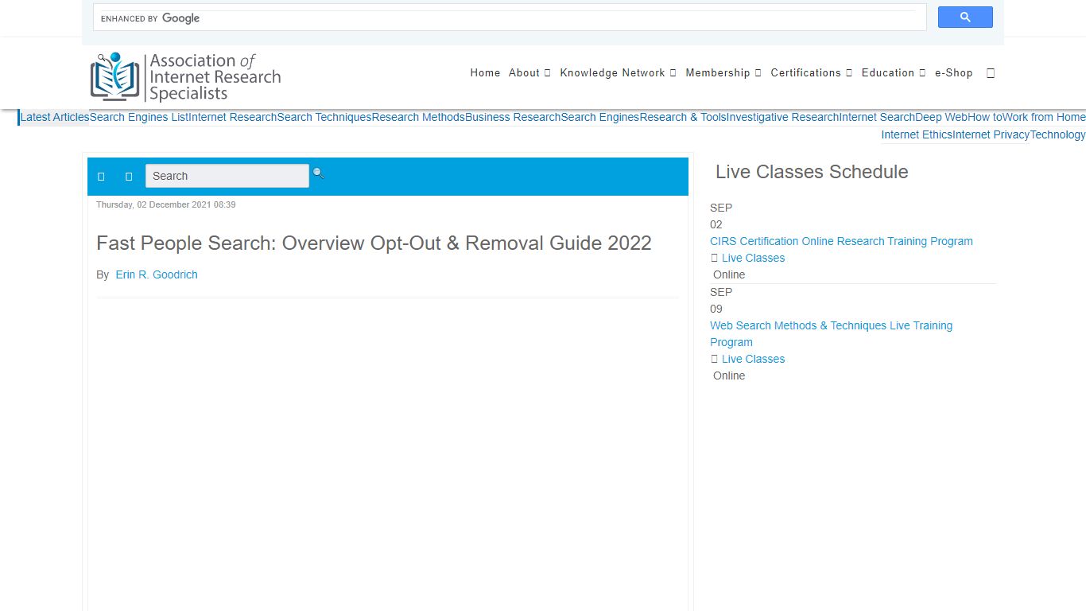Expand the About dropdown arrow
This screenshot has height=611, width=1086.
(547, 73)
